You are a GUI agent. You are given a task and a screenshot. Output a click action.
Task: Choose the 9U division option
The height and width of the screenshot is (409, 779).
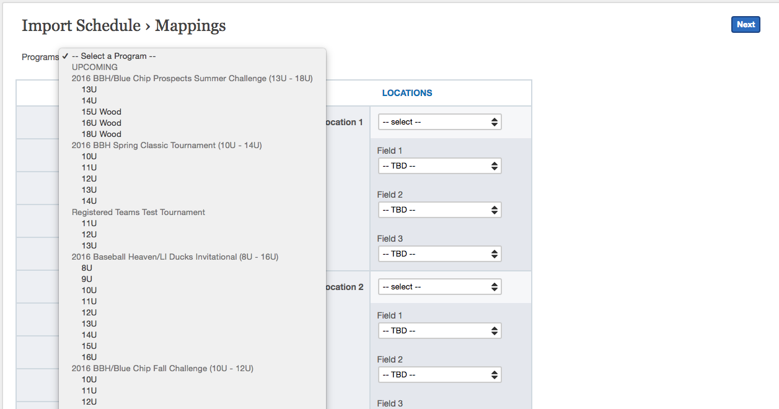(x=192, y=279)
